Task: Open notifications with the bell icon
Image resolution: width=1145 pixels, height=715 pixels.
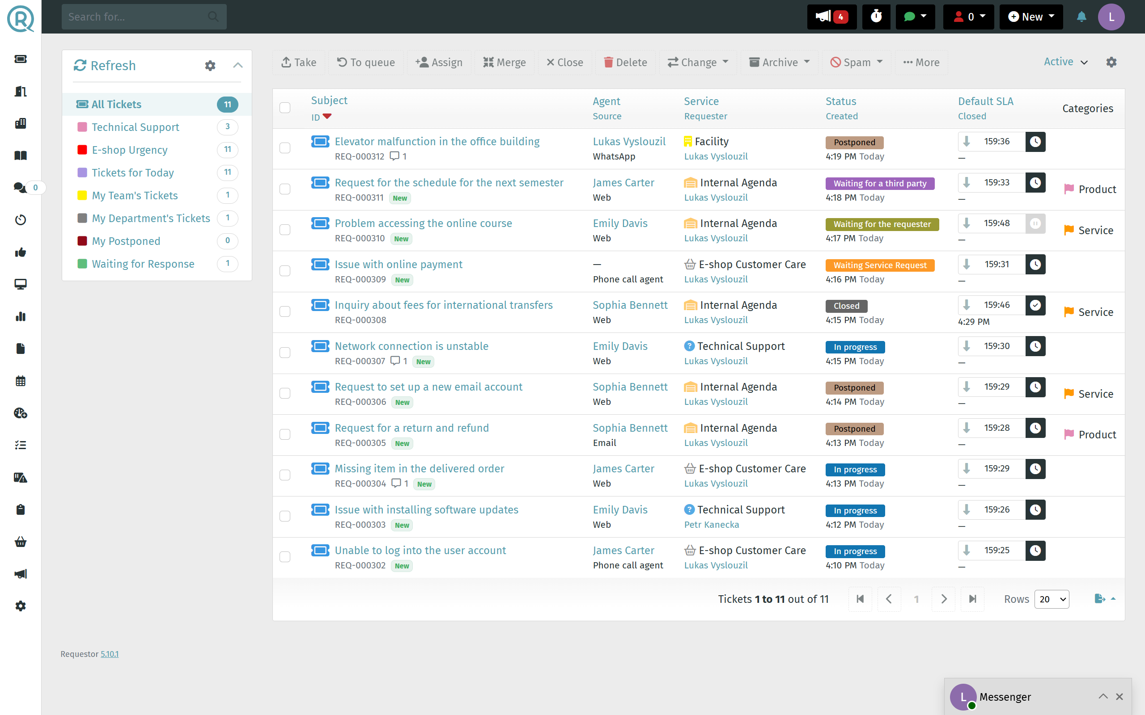Action: [1082, 17]
